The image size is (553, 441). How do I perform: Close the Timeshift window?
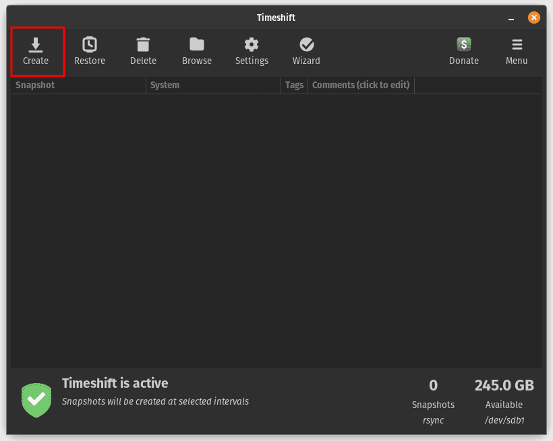click(534, 18)
